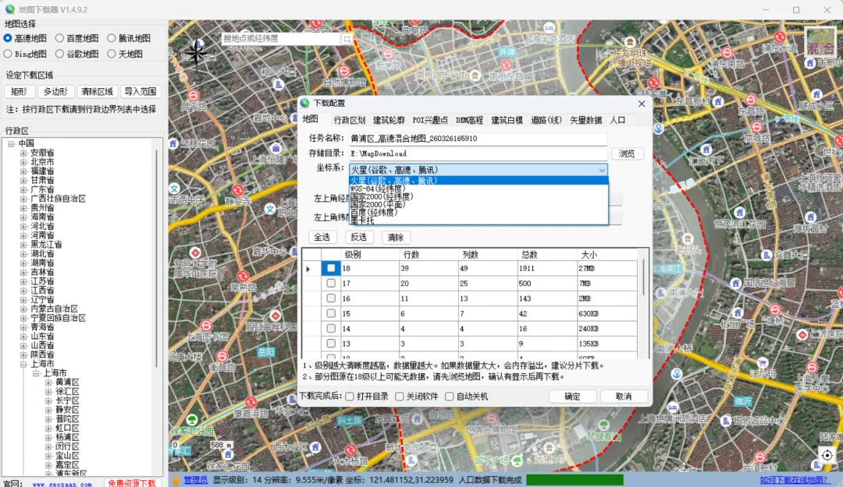Switch to the 建筑轮廓 tab
843x487 pixels.
[x=389, y=120]
